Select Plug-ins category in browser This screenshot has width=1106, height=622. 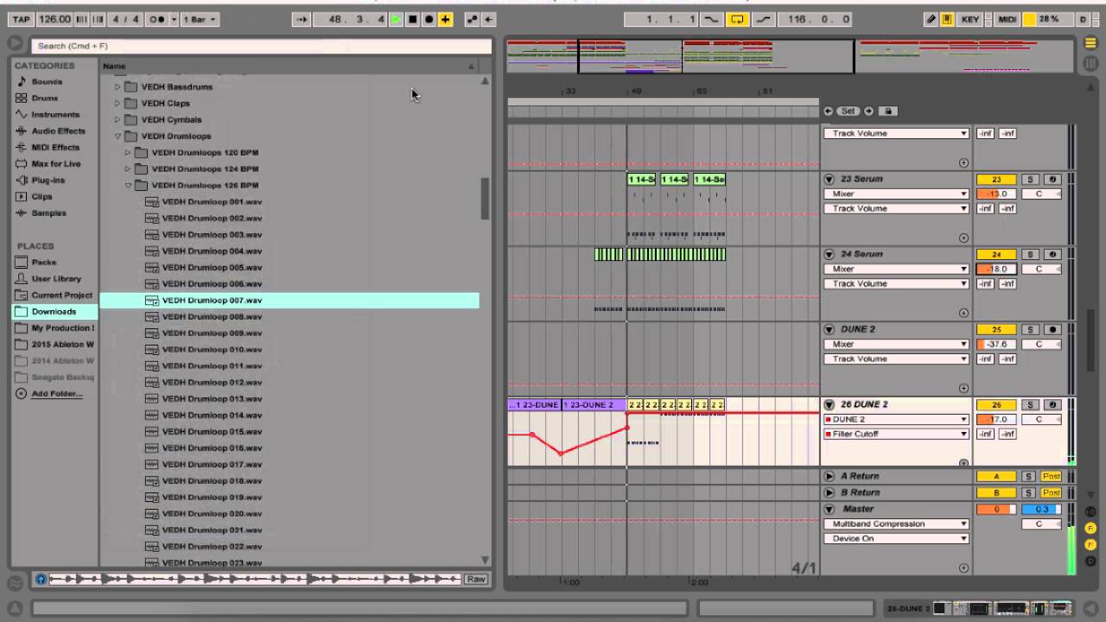pyautogui.click(x=48, y=181)
